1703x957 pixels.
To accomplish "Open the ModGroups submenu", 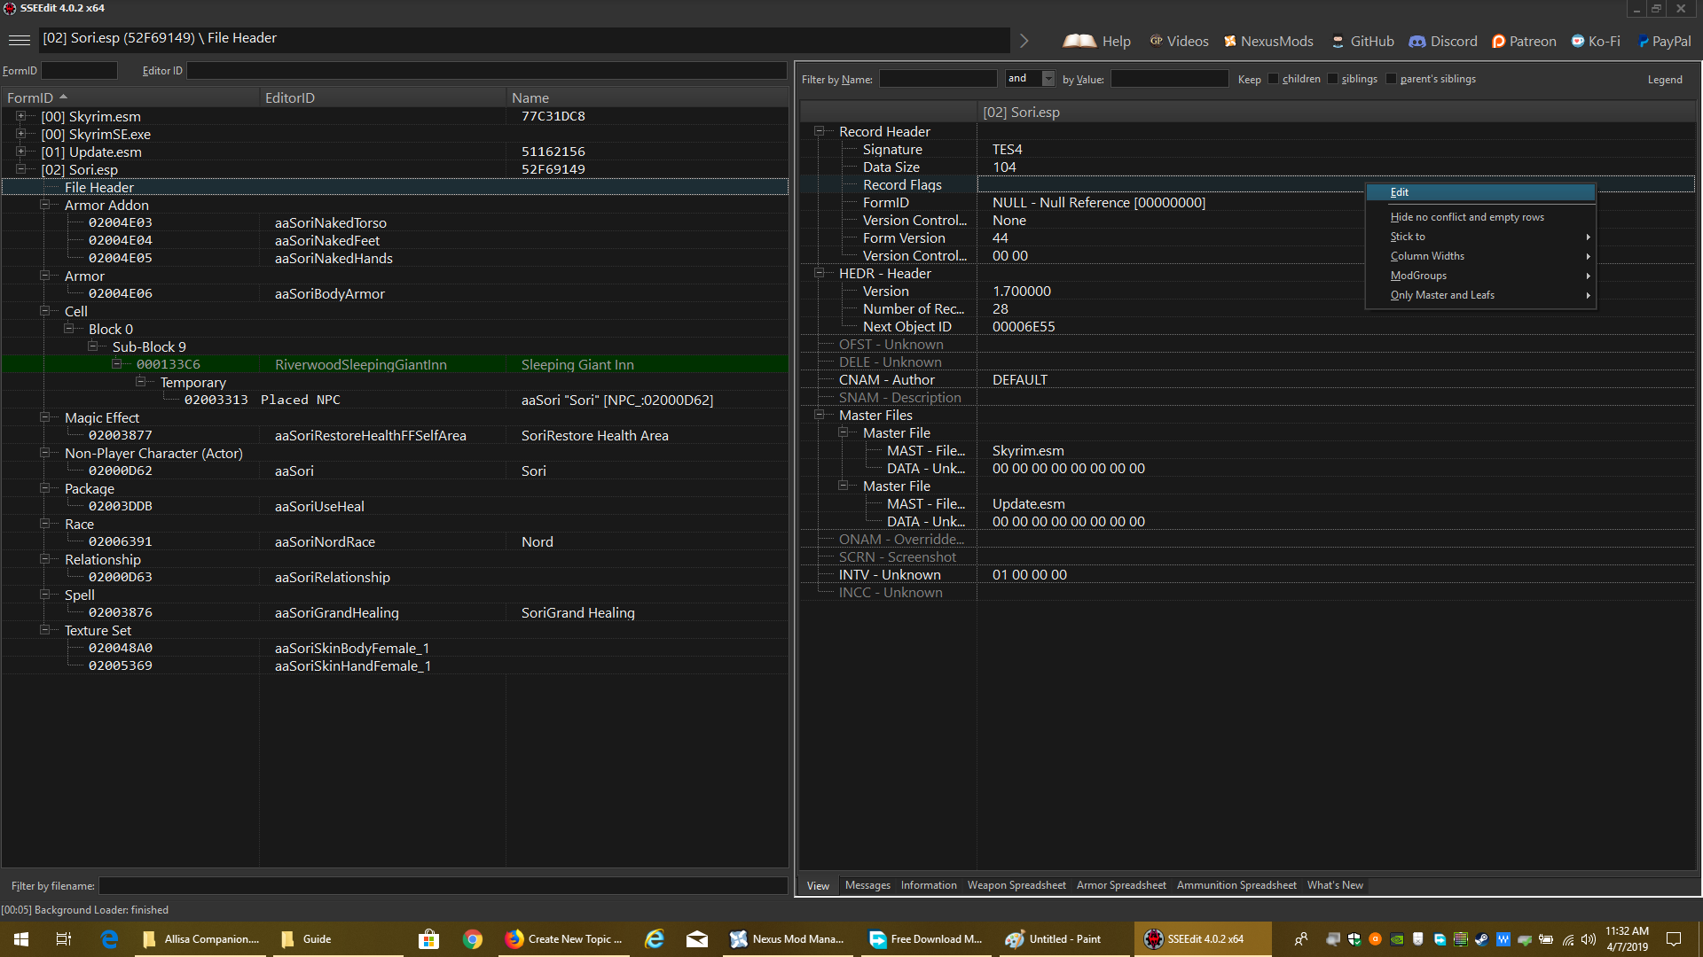I will [x=1480, y=276].
